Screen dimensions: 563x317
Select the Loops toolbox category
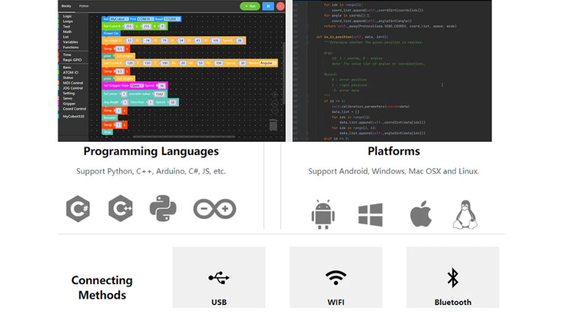pyautogui.click(x=68, y=21)
